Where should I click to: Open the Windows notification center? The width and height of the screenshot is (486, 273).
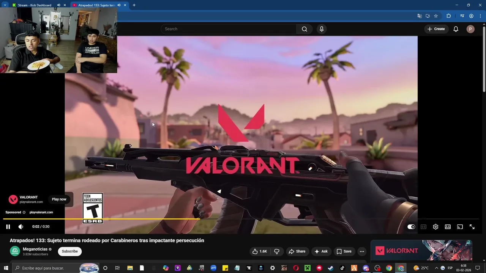(x=478, y=268)
